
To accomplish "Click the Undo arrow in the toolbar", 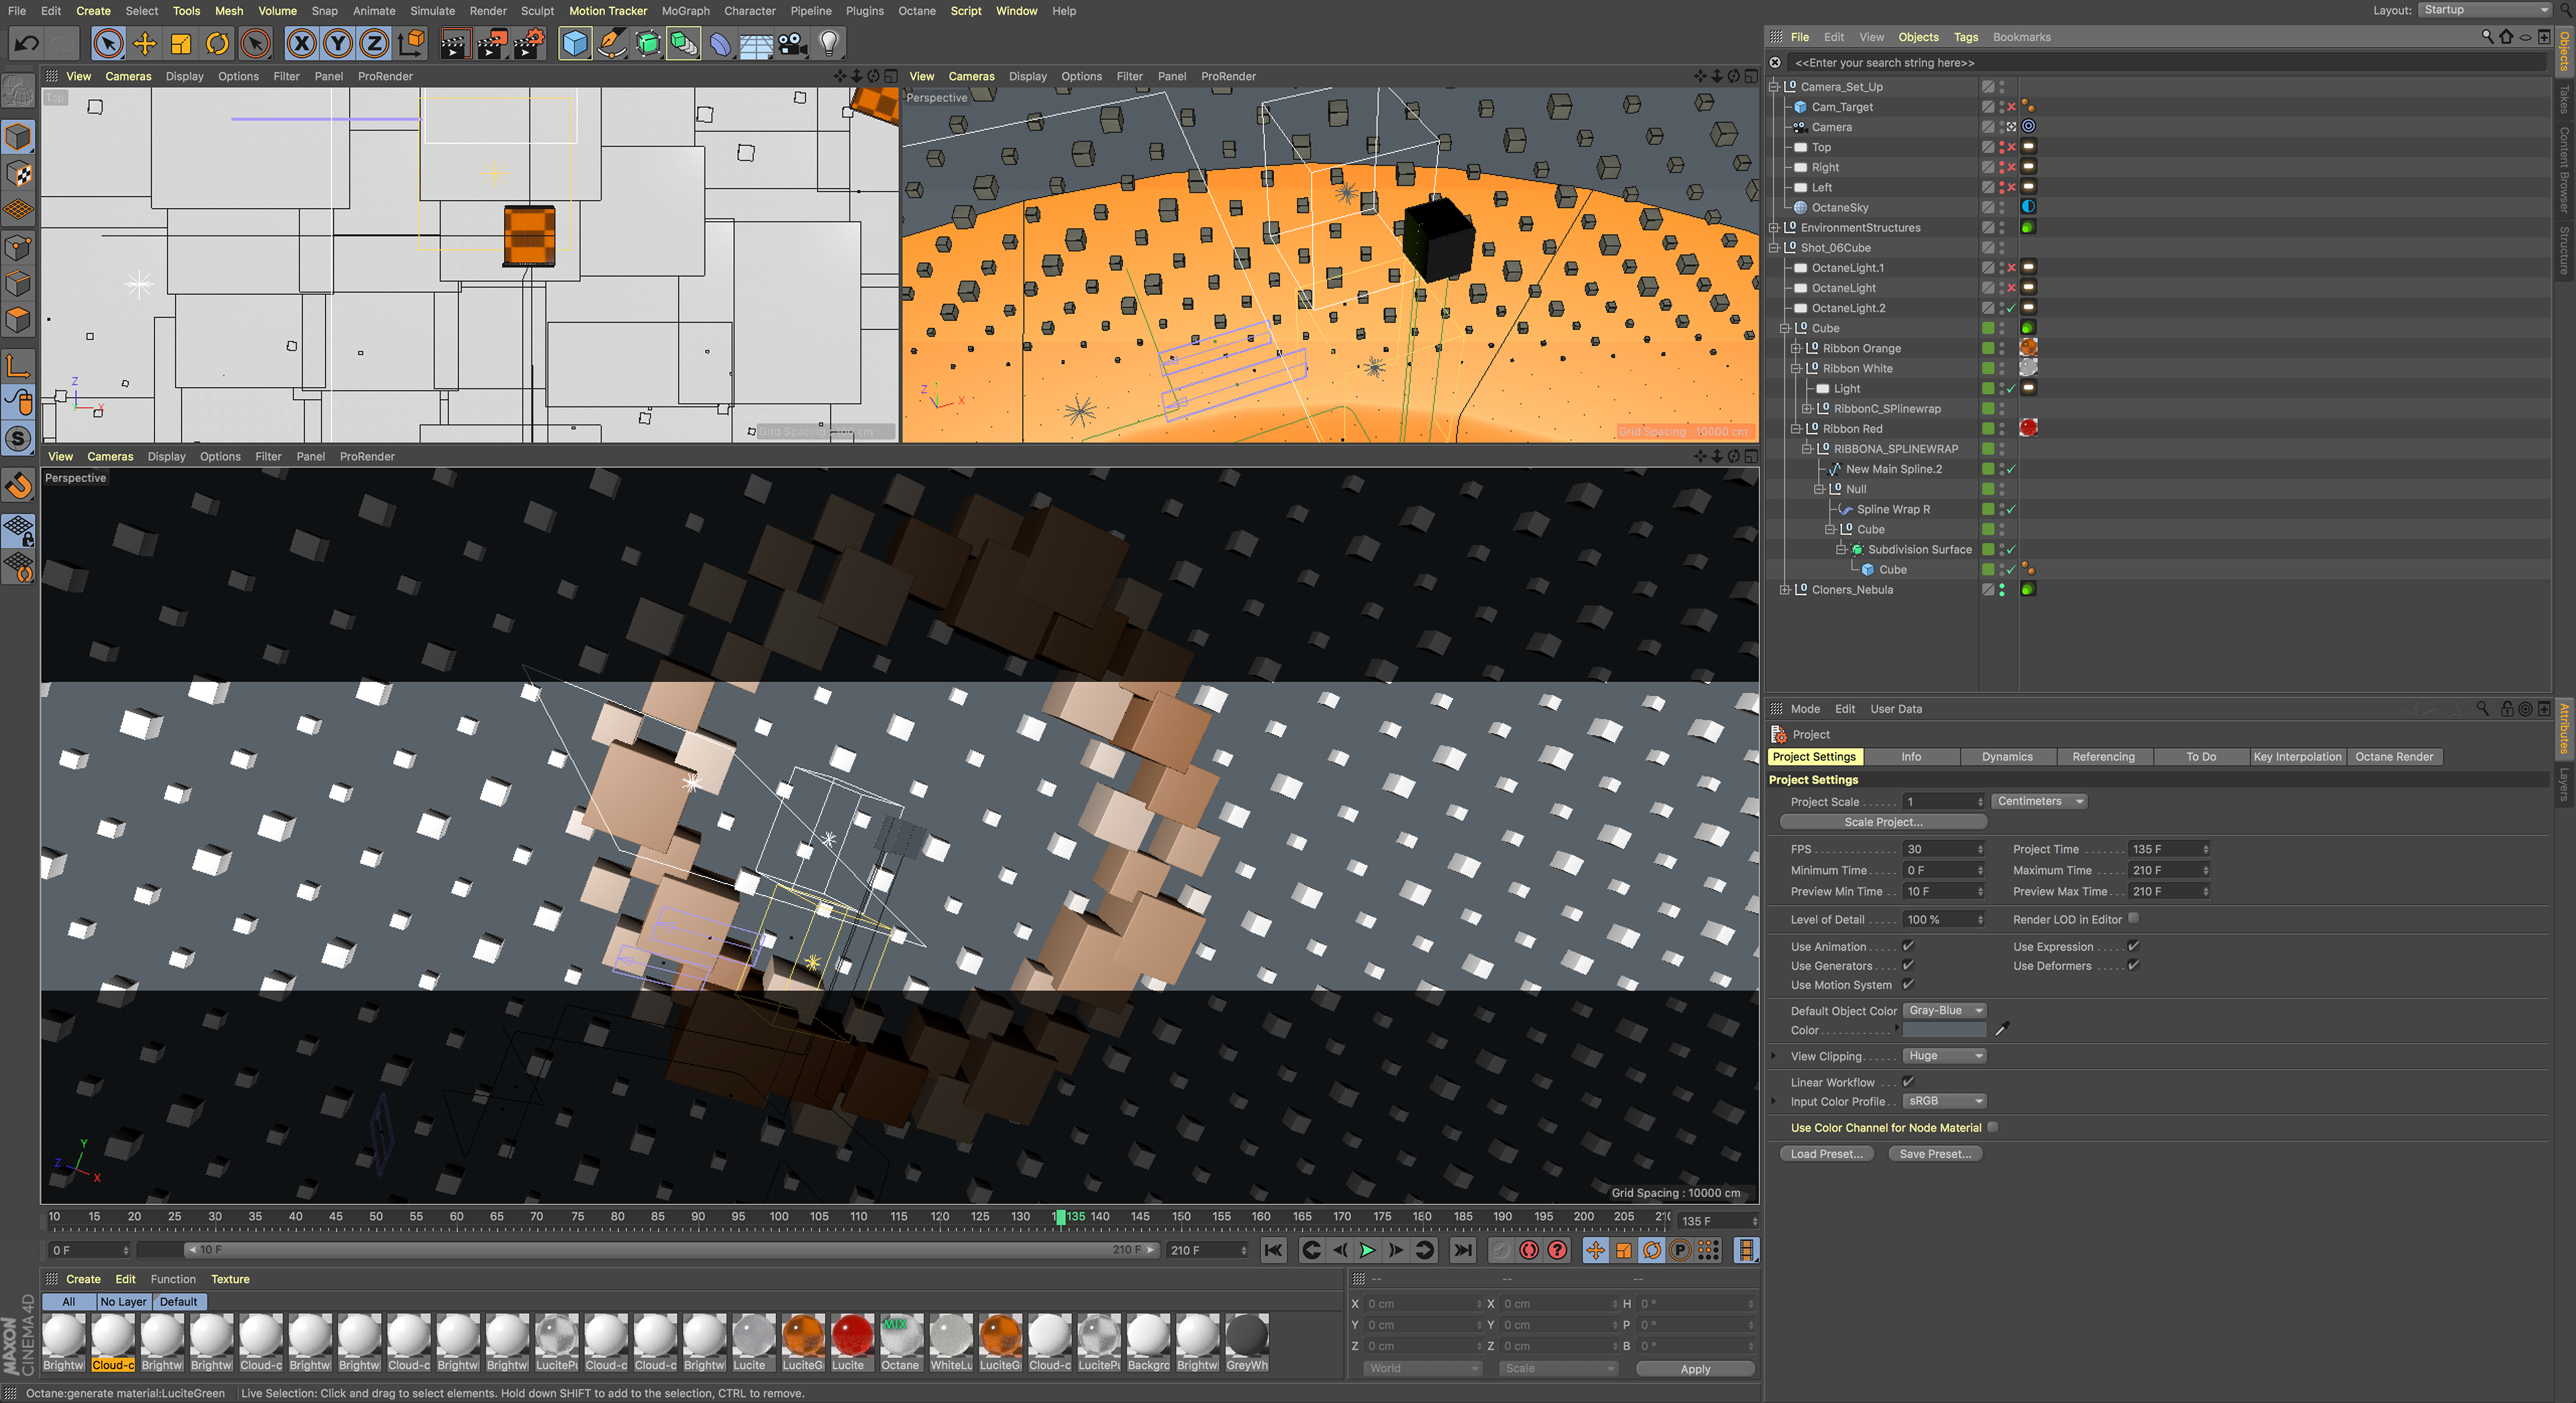I will pos(27,43).
